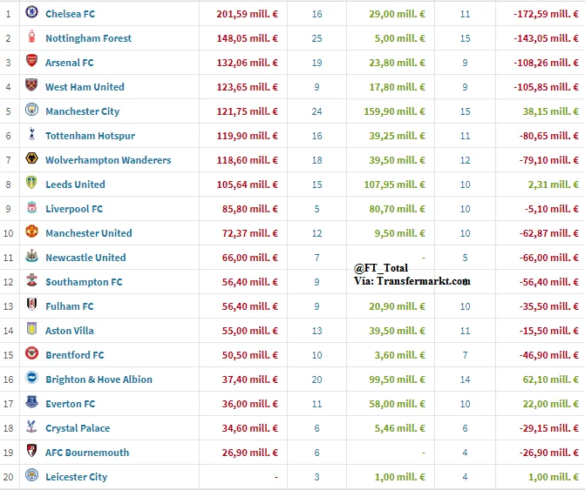Viewport: 585px width, 490px height.
Task: Click the Aston Villa crest
Action: pos(31,329)
